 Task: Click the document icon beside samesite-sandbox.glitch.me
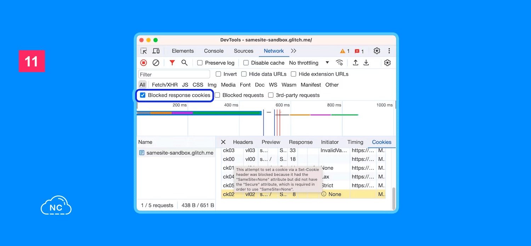(142, 153)
